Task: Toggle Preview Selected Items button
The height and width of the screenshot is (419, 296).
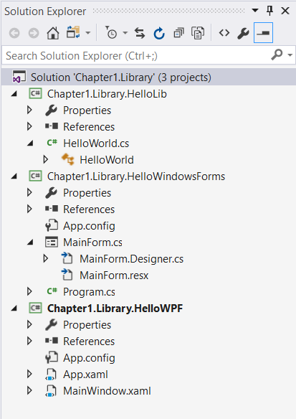Action: pos(263,33)
